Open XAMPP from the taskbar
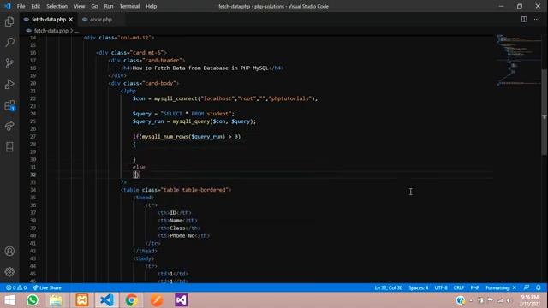 coord(82,300)
